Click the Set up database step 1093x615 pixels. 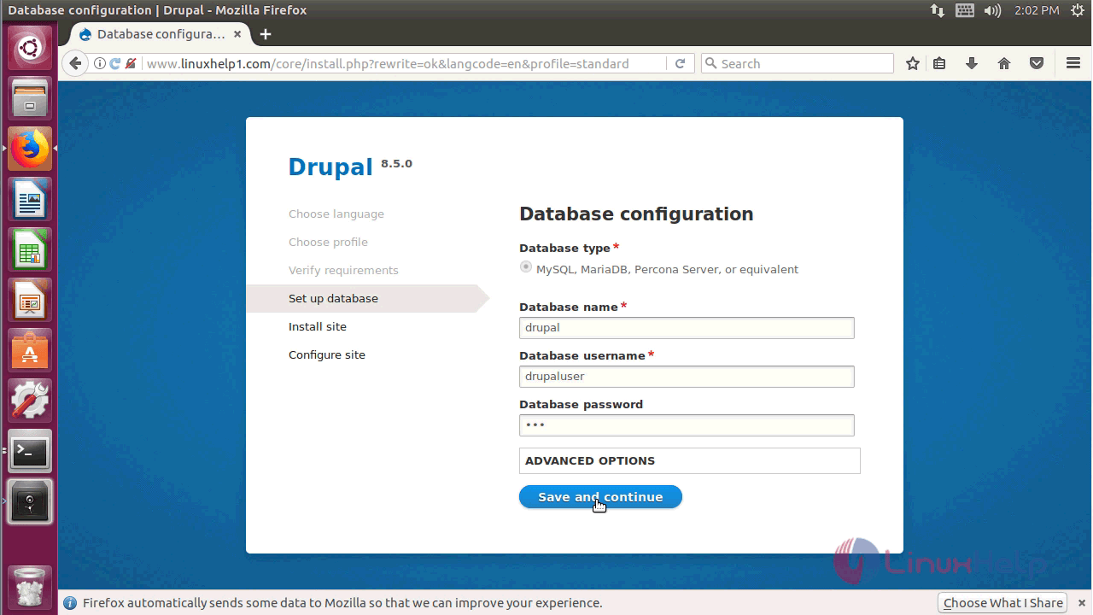pyautogui.click(x=333, y=299)
